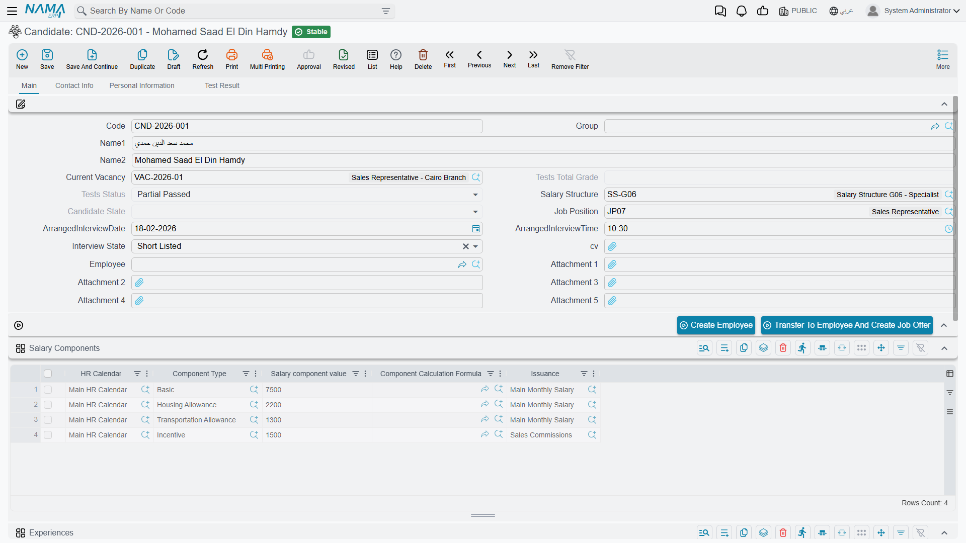This screenshot has width=966, height=543.
Task: Delete the candidate record
Action: pos(423,59)
